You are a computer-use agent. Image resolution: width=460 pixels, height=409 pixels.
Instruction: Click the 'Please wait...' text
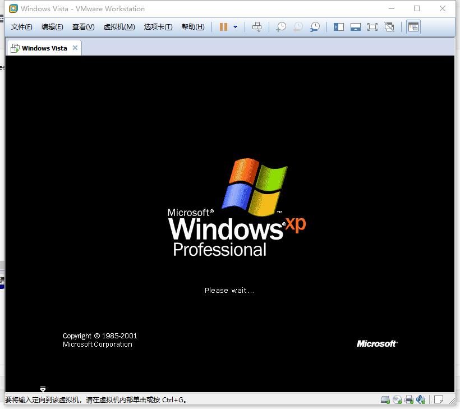pyautogui.click(x=229, y=291)
